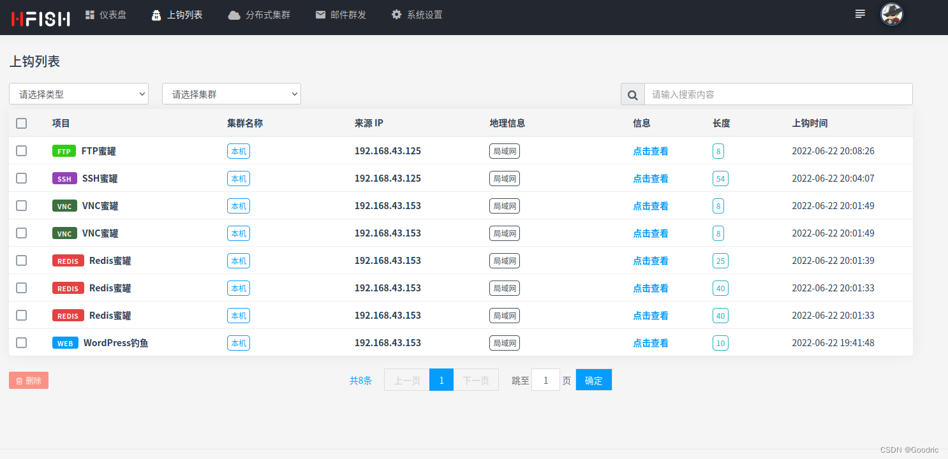This screenshot has height=459, width=948.
Task: Check the WordPress钓鱼 row checkbox
Action: [22, 342]
